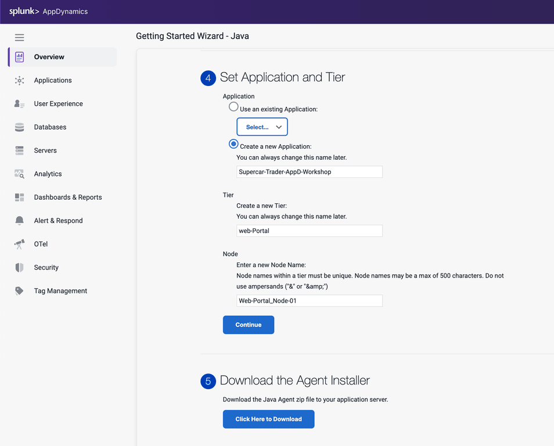Select 'Create a new Application' radio button

[x=233, y=144]
